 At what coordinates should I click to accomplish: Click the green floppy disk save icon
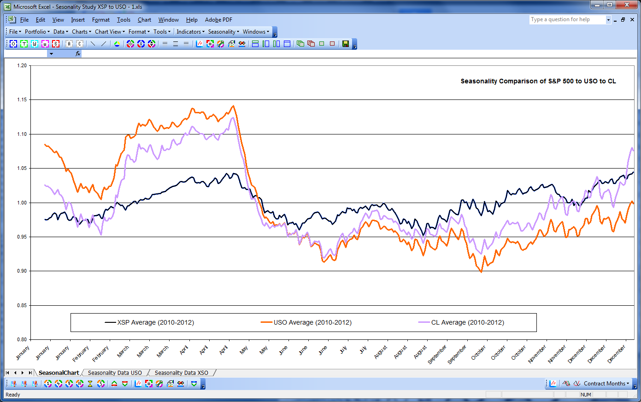pos(346,44)
